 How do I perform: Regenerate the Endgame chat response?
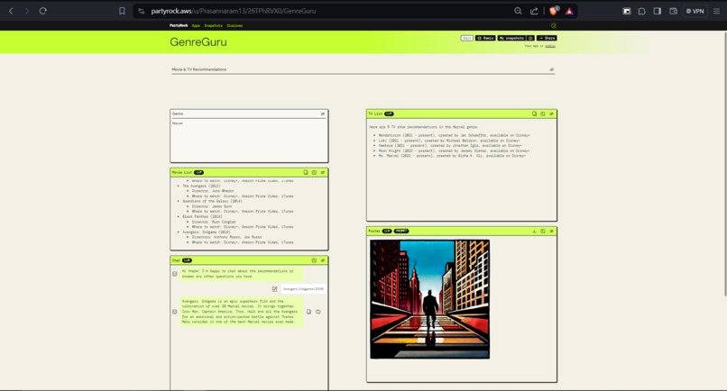coord(318,312)
